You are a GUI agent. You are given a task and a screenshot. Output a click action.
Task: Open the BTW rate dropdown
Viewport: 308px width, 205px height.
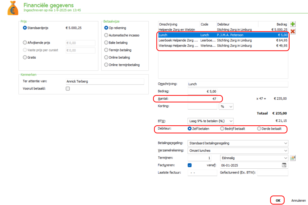(211, 121)
